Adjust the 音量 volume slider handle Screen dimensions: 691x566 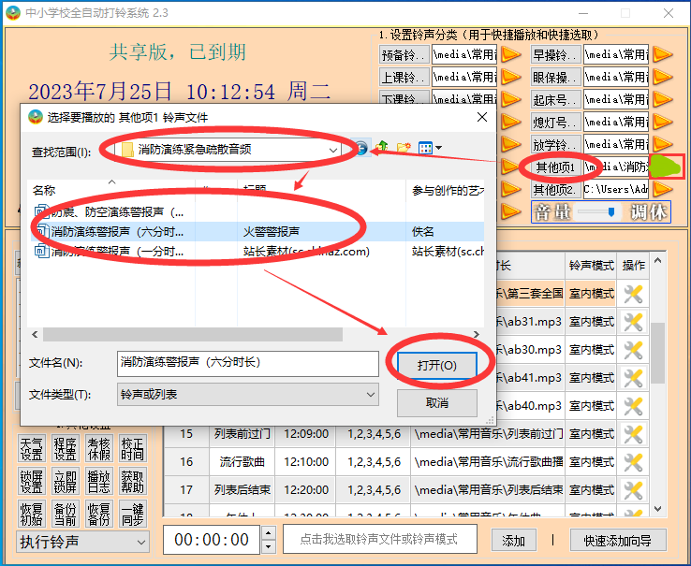[611, 212]
